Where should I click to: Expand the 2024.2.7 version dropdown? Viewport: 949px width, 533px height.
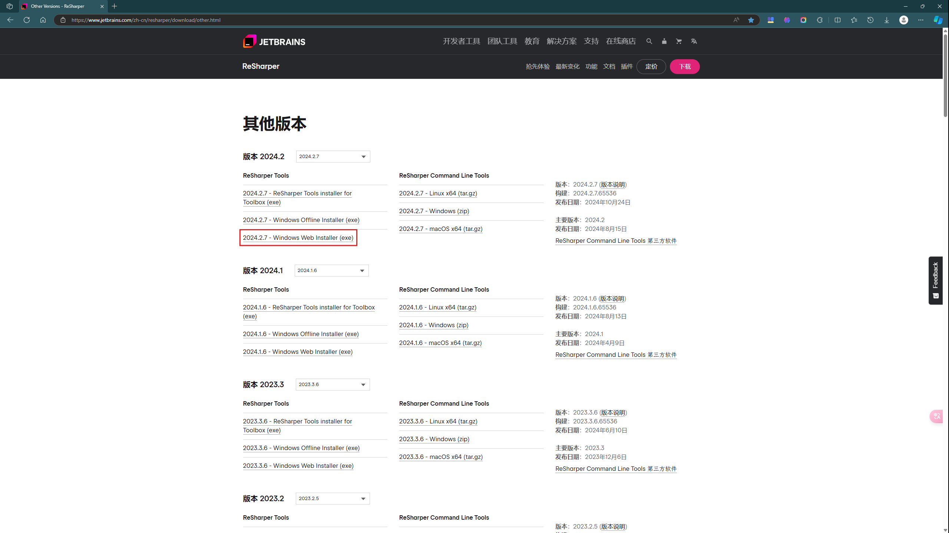pos(333,157)
